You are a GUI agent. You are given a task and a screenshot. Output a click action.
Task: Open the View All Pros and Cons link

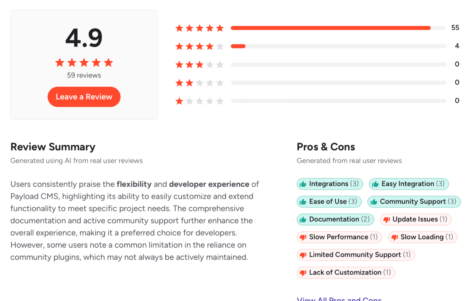(339, 299)
